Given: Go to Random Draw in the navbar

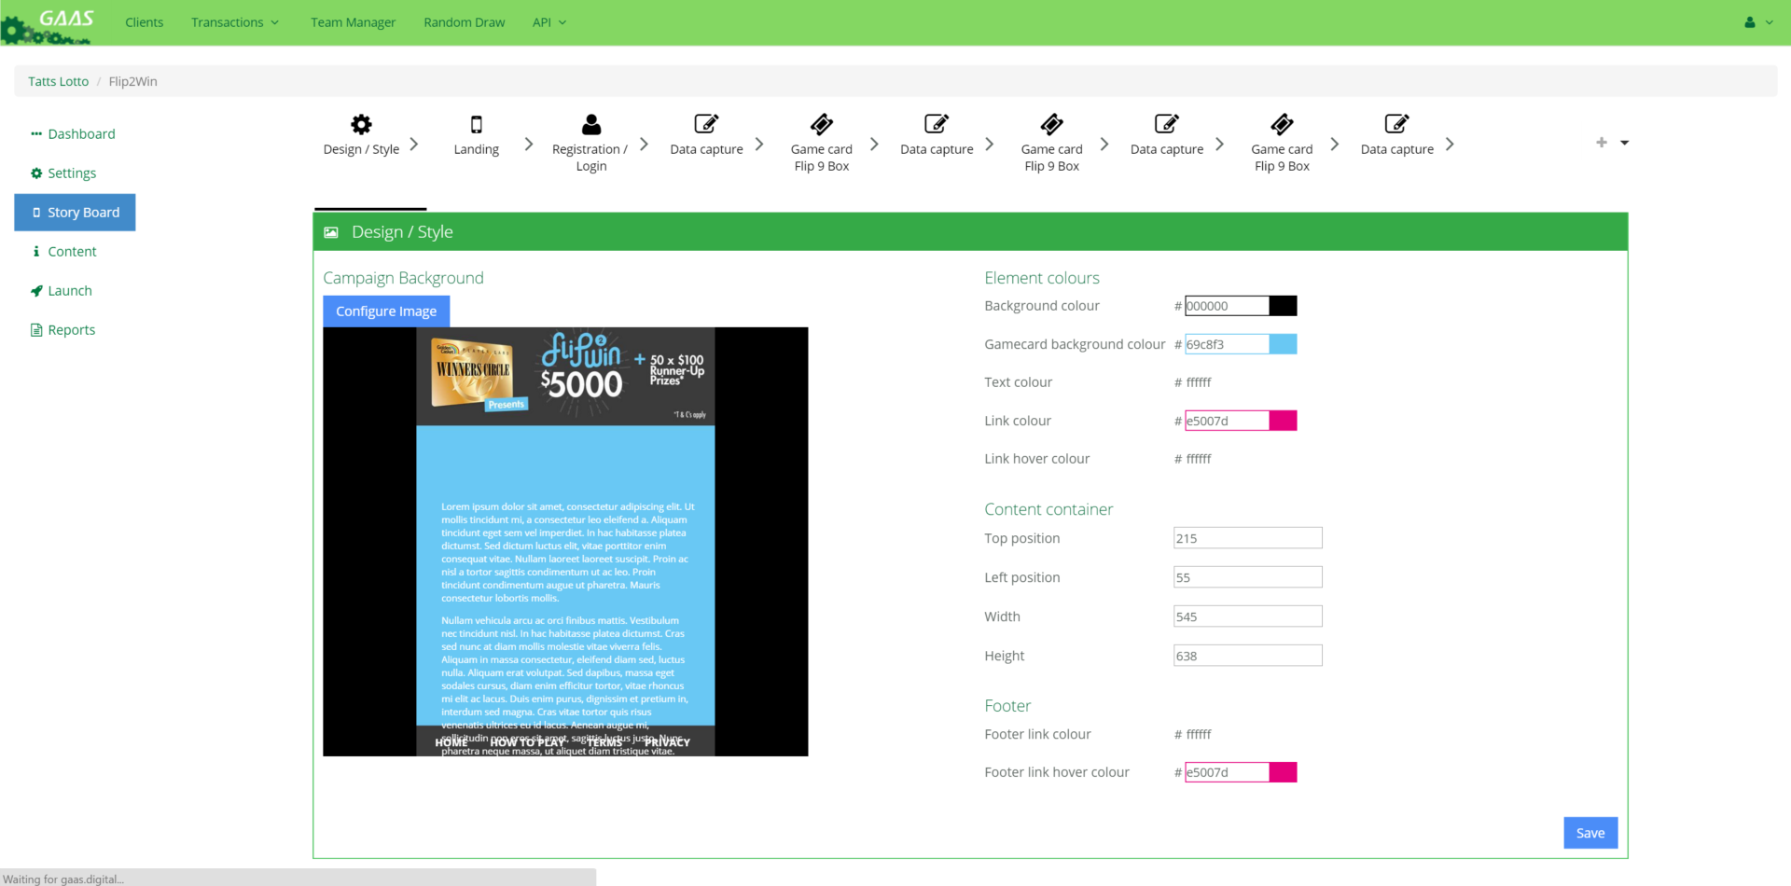Looking at the screenshot, I should (x=464, y=22).
